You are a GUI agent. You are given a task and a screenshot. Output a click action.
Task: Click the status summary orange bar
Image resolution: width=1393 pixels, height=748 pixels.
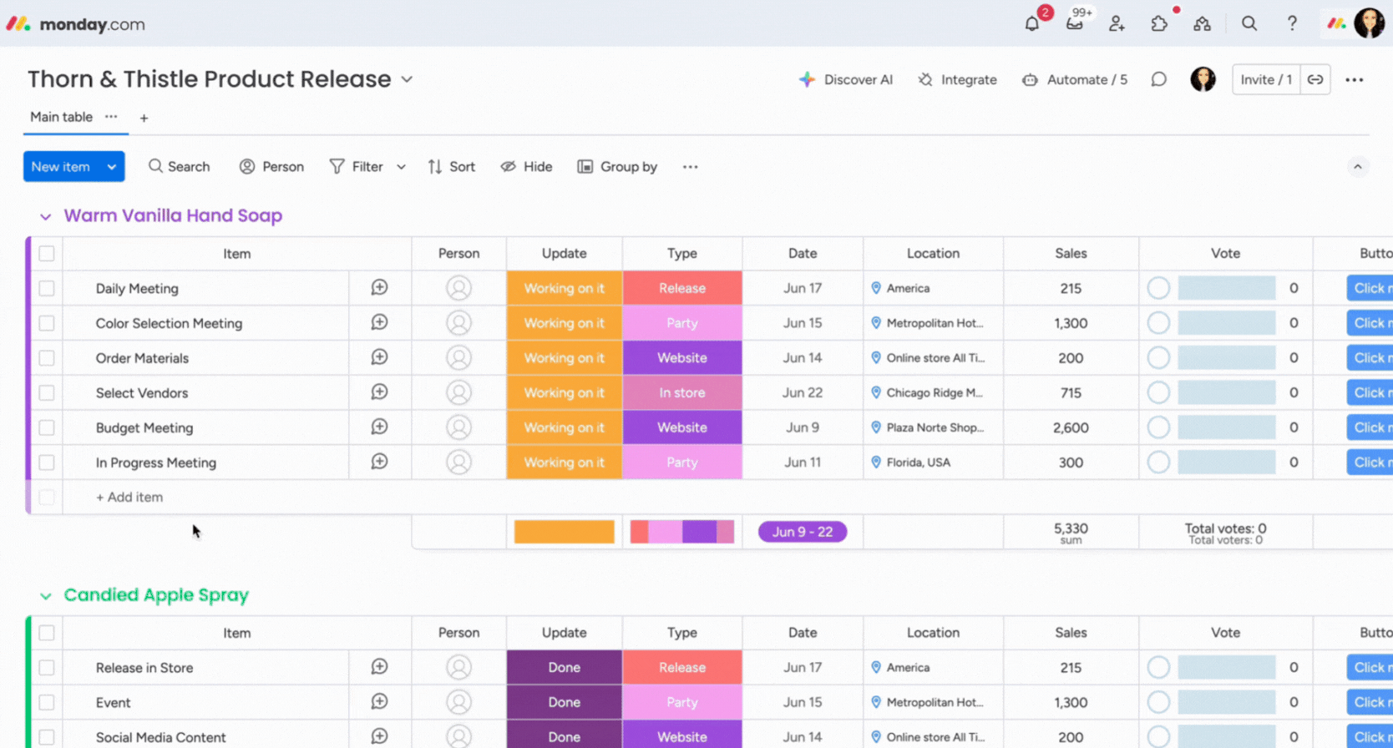(565, 532)
